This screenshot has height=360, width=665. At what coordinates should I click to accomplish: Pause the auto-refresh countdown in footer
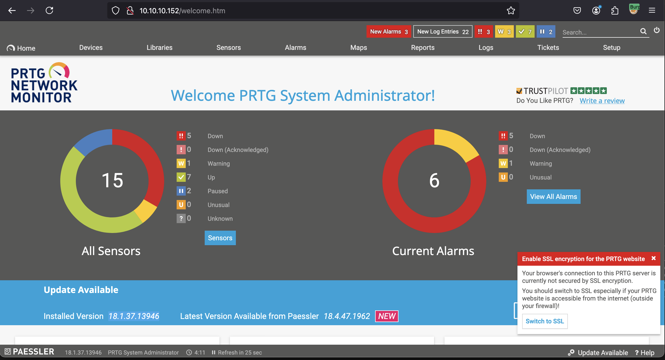213,352
